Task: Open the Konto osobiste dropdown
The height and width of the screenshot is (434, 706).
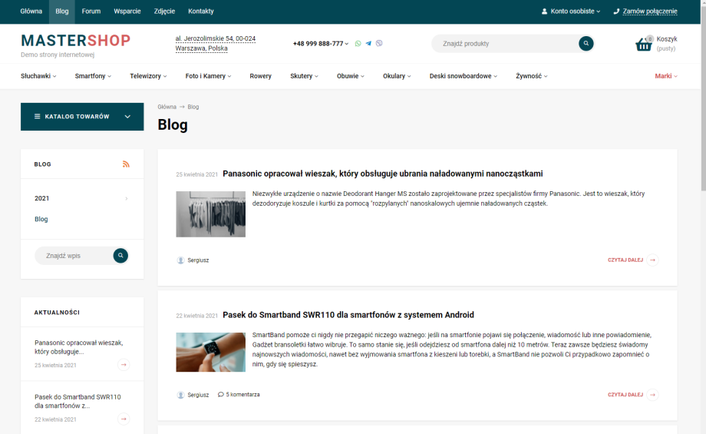Action: (571, 12)
